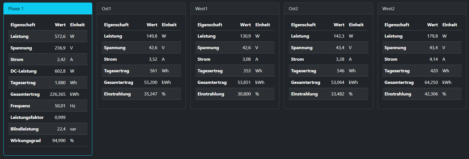Click Phase 1 Leistung value 572,6

(60, 36)
